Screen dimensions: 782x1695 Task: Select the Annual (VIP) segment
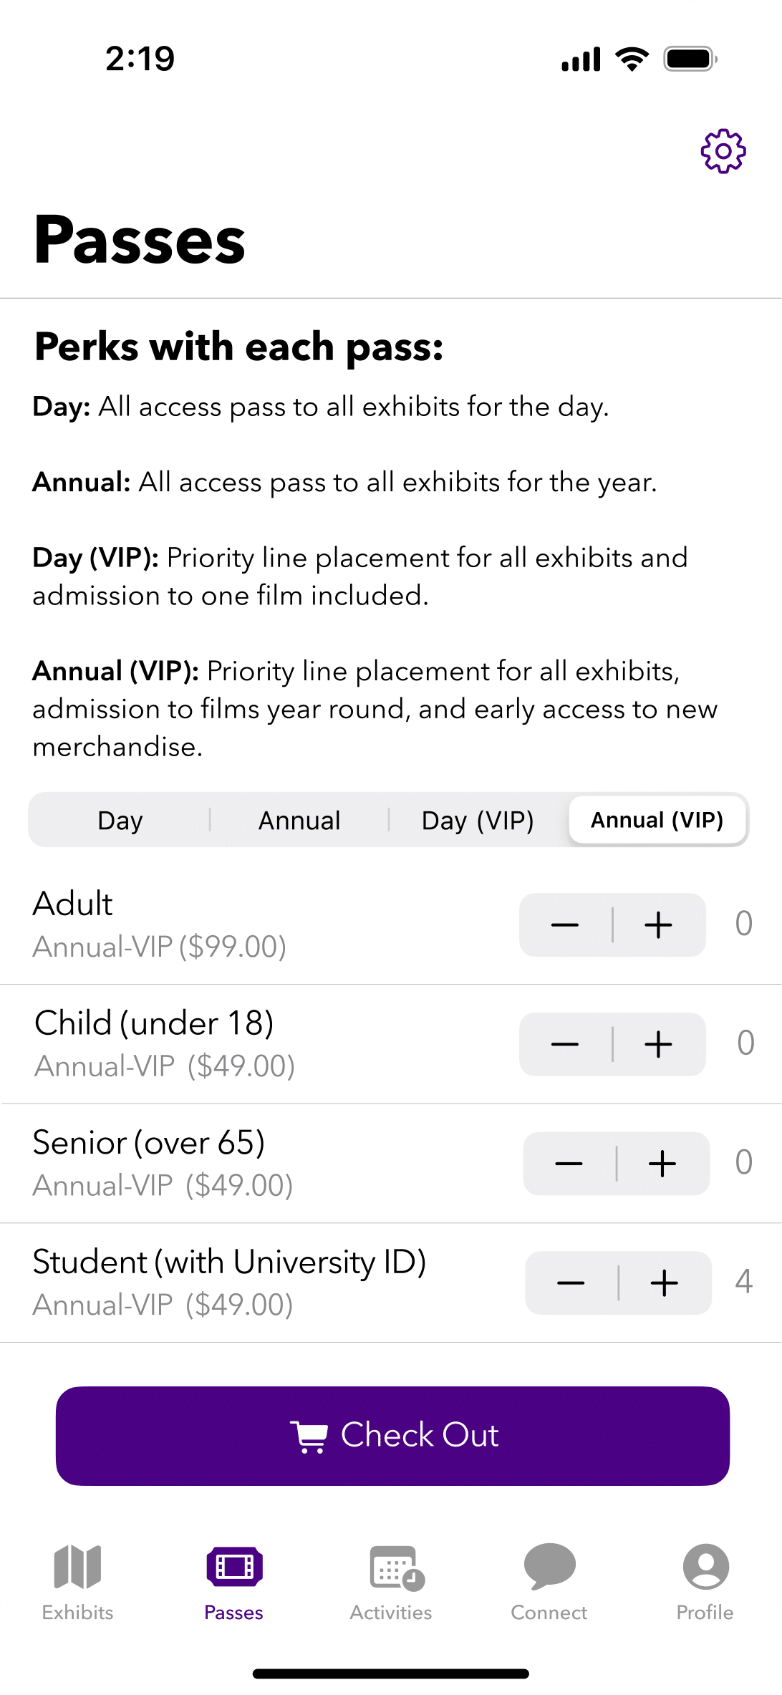pyautogui.click(x=657, y=820)
